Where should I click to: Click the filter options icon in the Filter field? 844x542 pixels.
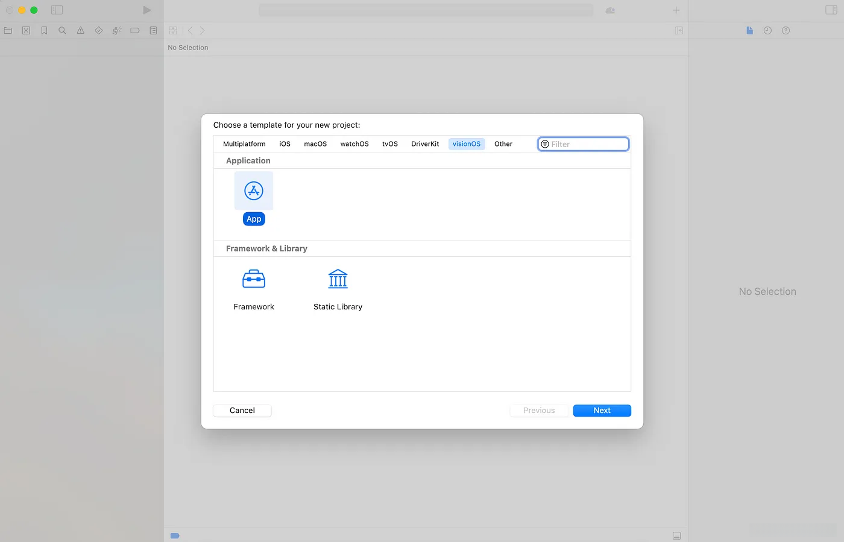pos(545,144)
